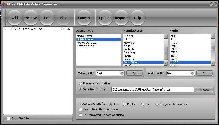
Task: Minimize the converter window
Action: [x=211, y=4]
